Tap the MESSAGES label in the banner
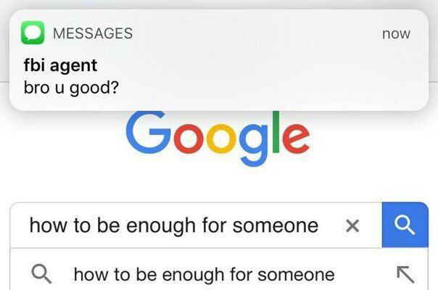The height and width of the screenshot is (290, 438). (x=93, y=33)
